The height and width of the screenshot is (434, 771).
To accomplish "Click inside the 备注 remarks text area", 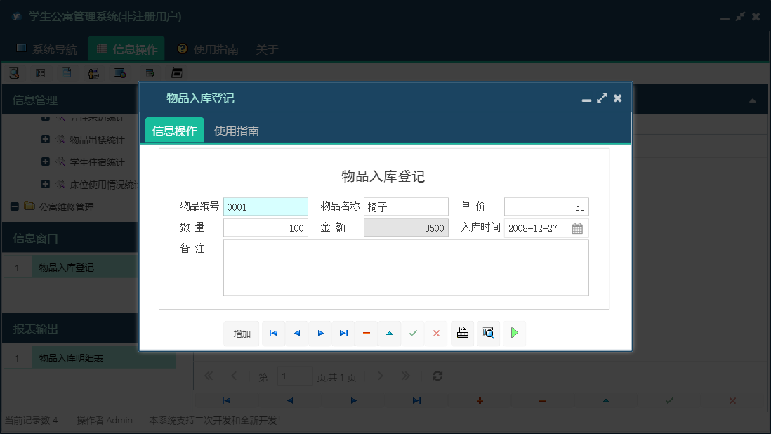I will [x=406, y=268].
